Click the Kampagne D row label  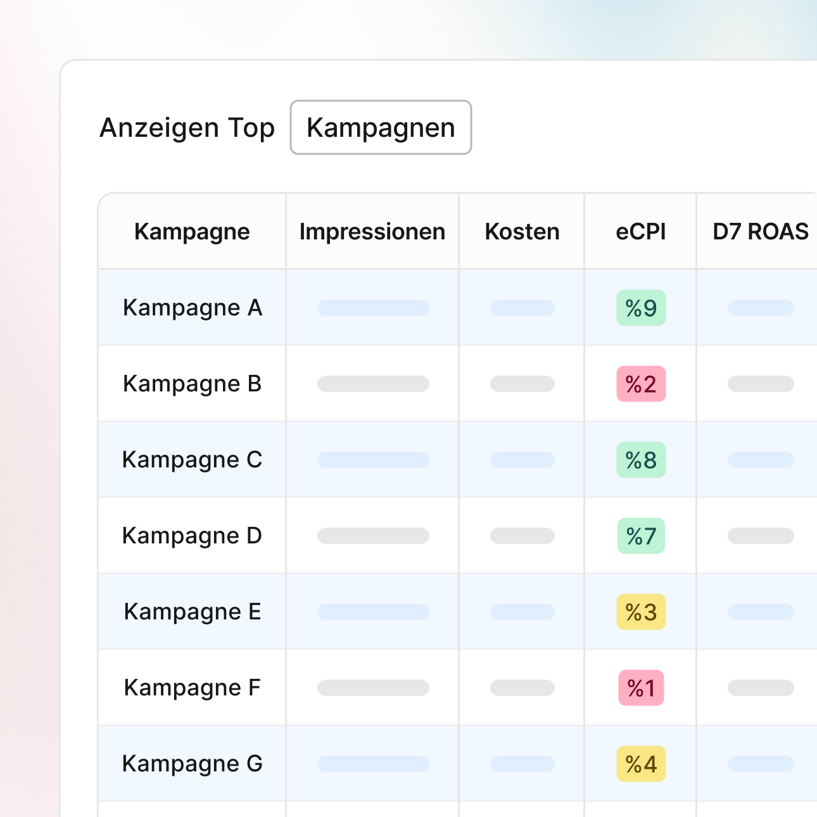[192, 536]
